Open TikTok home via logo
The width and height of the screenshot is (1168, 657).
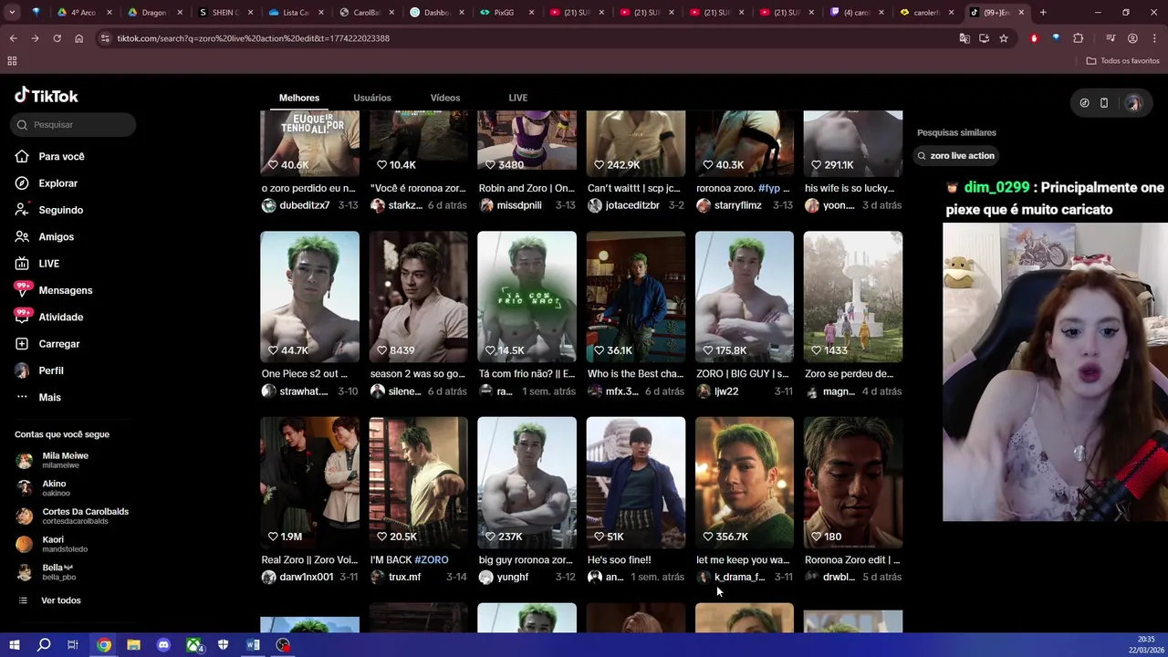[47, 96]
